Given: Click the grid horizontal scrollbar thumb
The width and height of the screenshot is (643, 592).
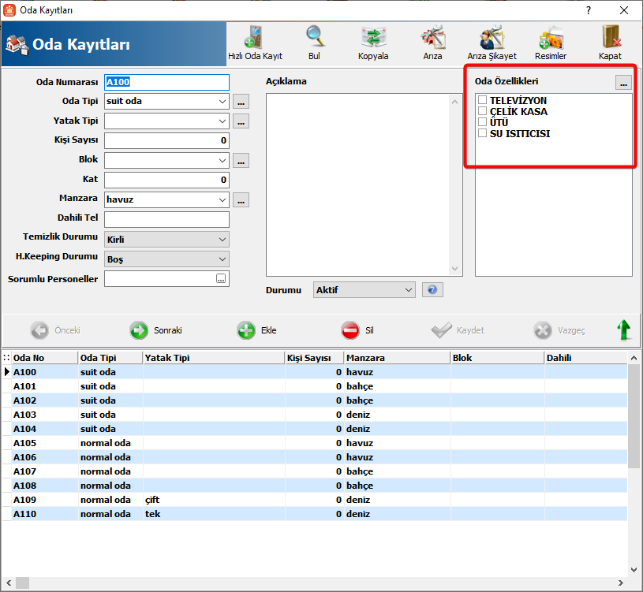Looking at the screenshot, I should click(x=23, y=583).
